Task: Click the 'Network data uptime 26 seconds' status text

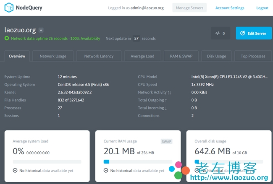Action: point(39,39)
